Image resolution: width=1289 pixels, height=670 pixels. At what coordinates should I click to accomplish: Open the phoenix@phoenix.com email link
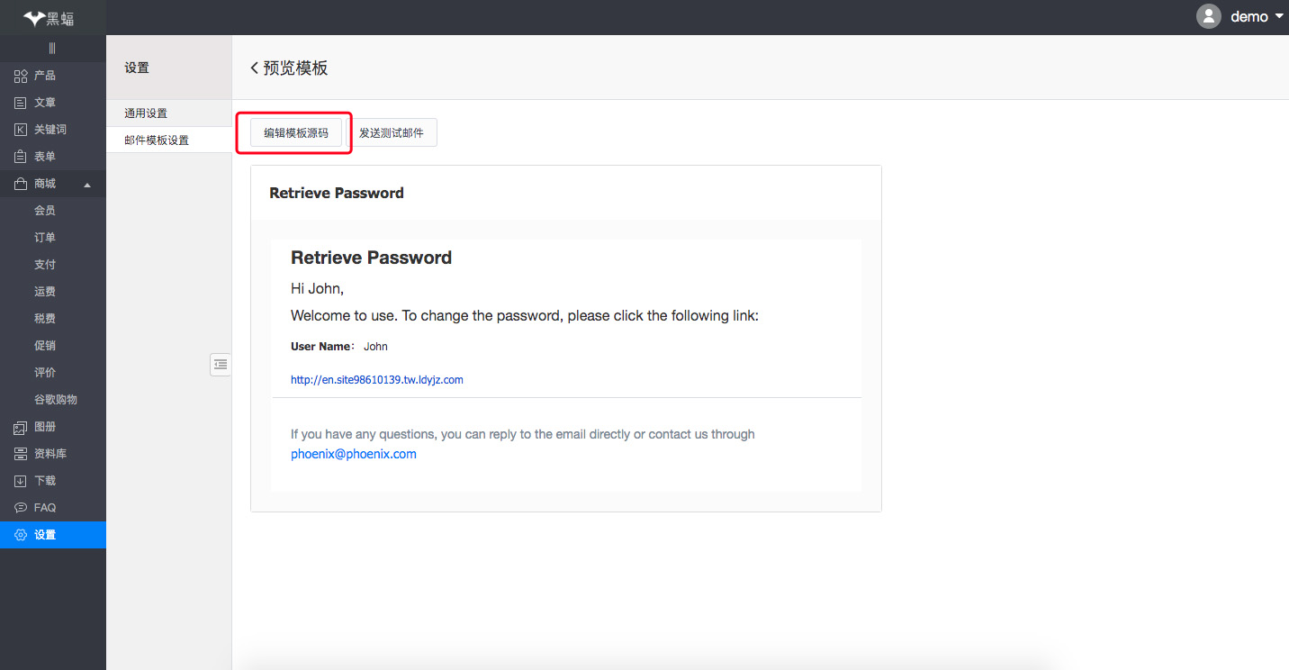tap(354, 454)
